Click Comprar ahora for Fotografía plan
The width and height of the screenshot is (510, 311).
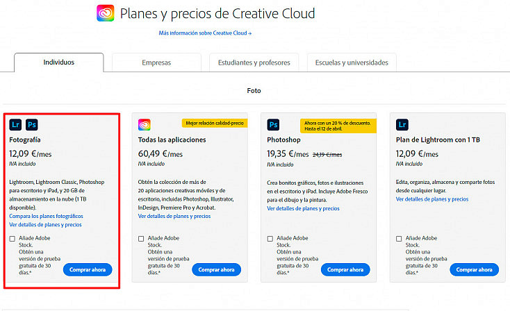click(x=88, y=270)
